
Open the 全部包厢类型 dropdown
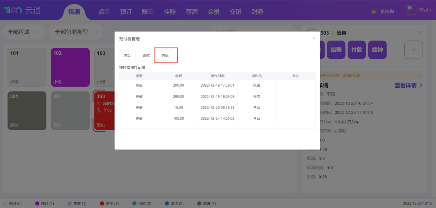[x=76, y=32]
